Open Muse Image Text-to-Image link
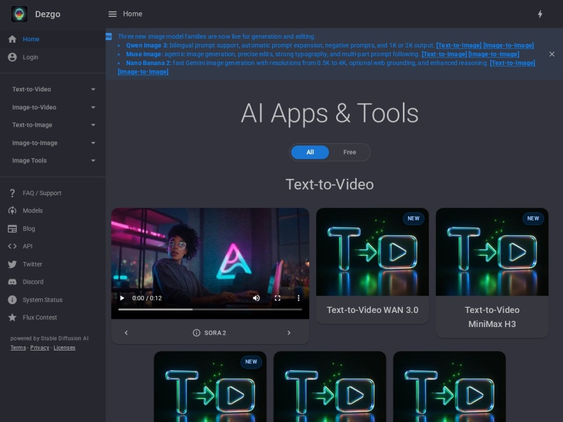 click(x=444, y=54)
